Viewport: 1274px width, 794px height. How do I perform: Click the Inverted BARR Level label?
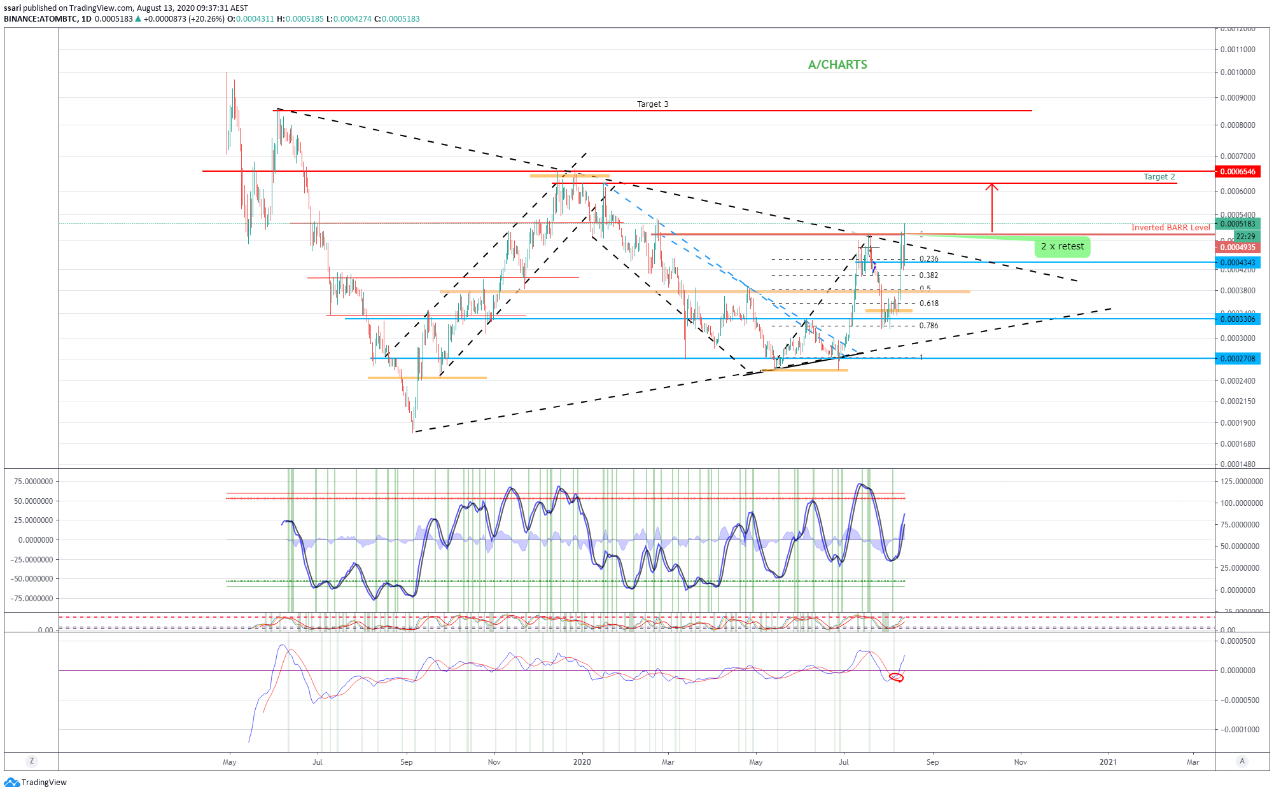pyautogui.click(x=1170, y=227)
